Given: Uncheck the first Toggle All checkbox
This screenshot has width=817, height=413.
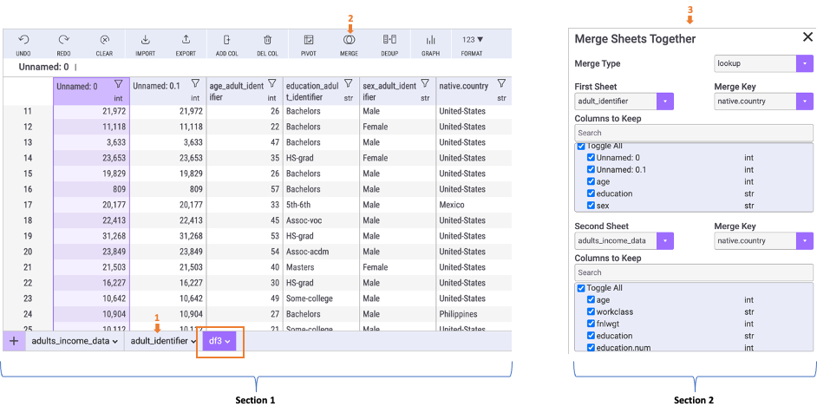Looking at the screenshot, I should point(581,147).
